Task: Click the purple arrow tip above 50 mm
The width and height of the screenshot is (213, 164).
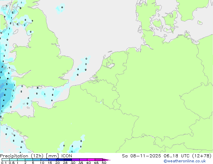Action: pyautogui.click(x=106, y=160)
